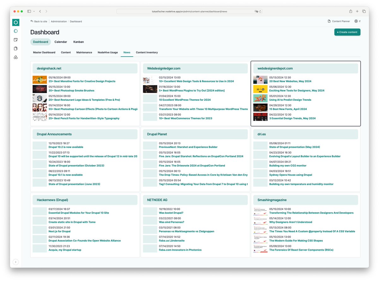
Task: Open the Administration breadcrumb
Action: 59,21
